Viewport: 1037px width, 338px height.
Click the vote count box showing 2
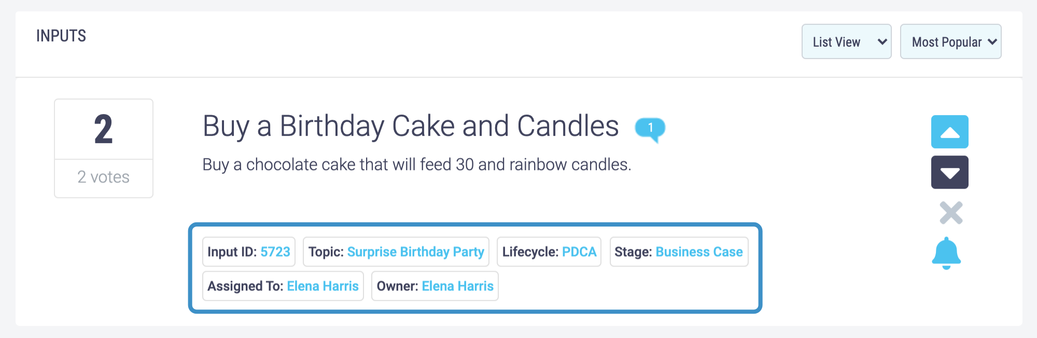[104, 129]
